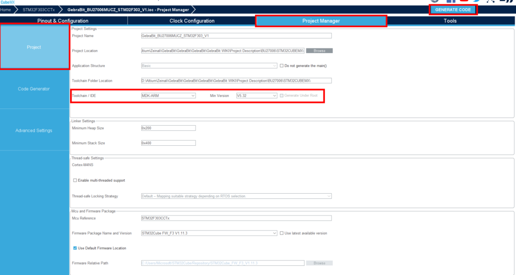516x275 pixels.
Task: Open Advanced Settings section
Action: click(34, 130)
